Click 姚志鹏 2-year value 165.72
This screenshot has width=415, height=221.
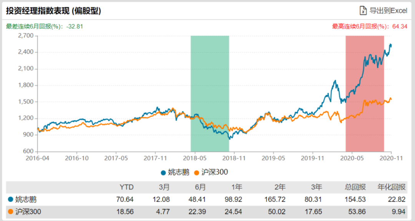275,200
